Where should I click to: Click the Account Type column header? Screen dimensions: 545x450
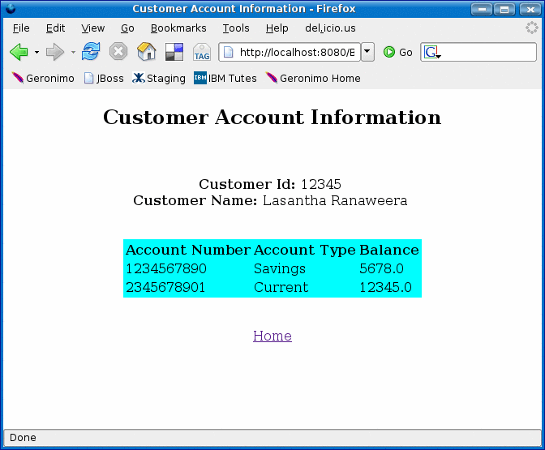[x=304, y=250]
